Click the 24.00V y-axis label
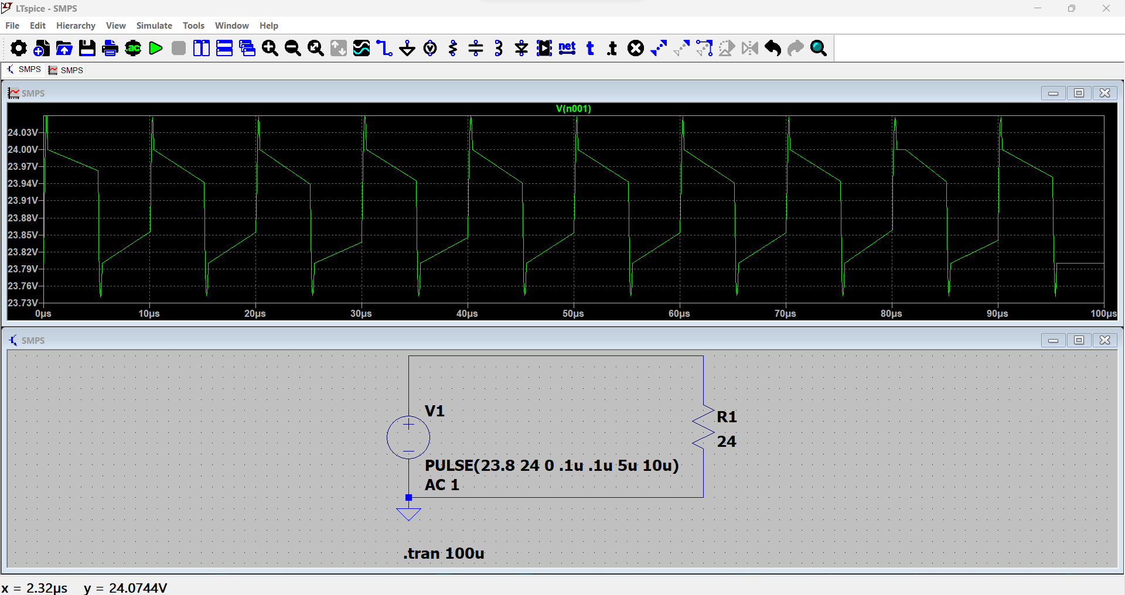Screen dimensions: 1125x595 pos(23,149)
